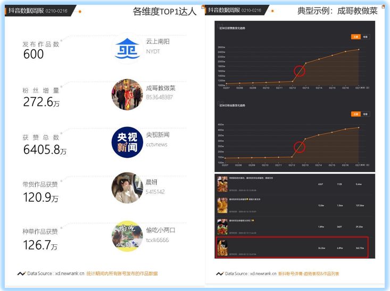Open third video thumbnail in works list

222,226
